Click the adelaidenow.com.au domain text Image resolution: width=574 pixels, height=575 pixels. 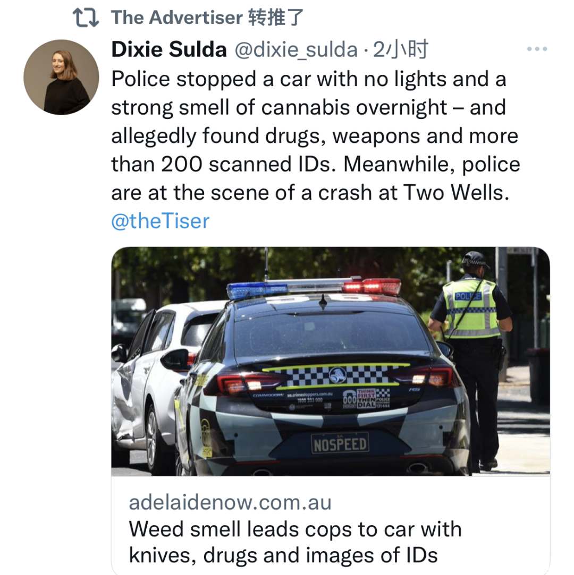(x=230, y=502)
